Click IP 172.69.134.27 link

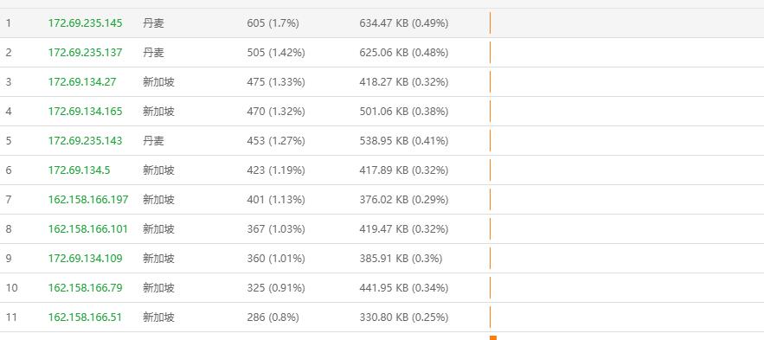(82, 82)
